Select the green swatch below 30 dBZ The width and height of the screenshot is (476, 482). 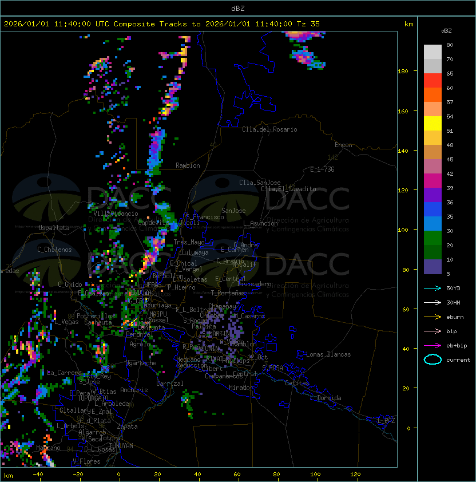coord(433,238)
